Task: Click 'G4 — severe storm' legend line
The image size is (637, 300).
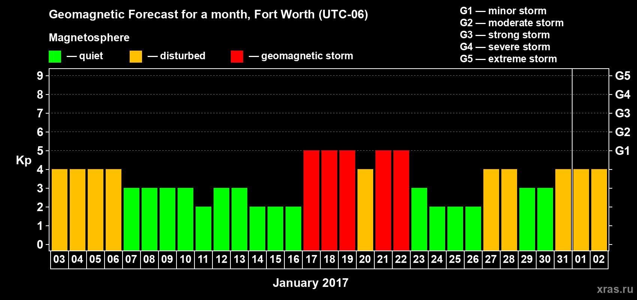Action: pos(505,47)
